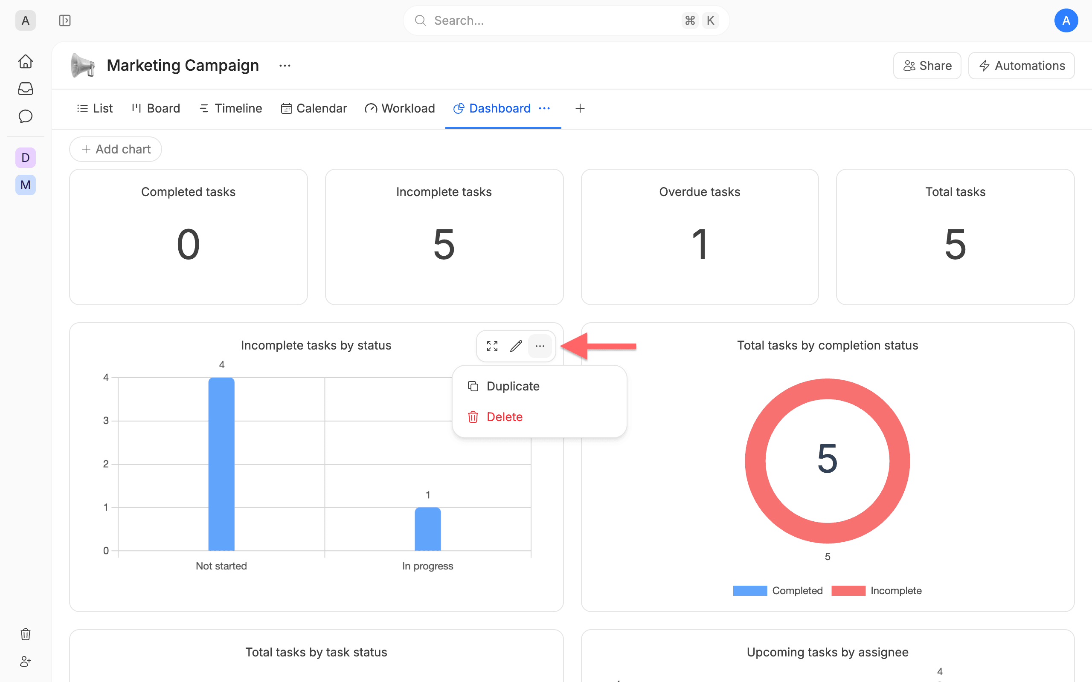The width and height of the screenshot is (1092, 682).
Task: Click the Not started bar
Action: [x=221, y=464]
